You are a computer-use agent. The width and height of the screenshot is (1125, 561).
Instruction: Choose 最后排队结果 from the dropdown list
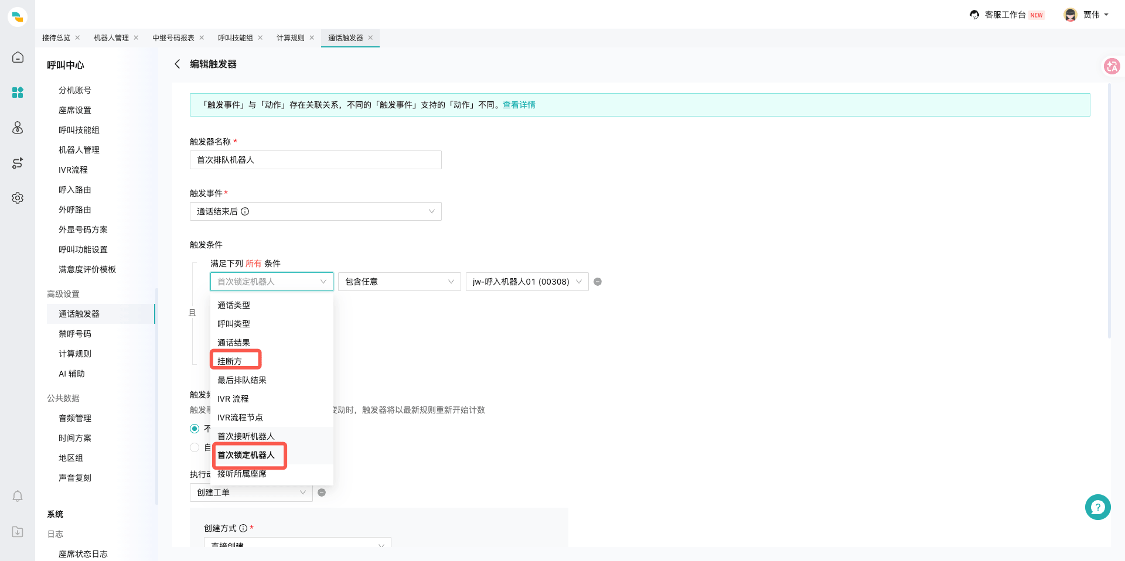pyautogui.click(x=242, y=380)
